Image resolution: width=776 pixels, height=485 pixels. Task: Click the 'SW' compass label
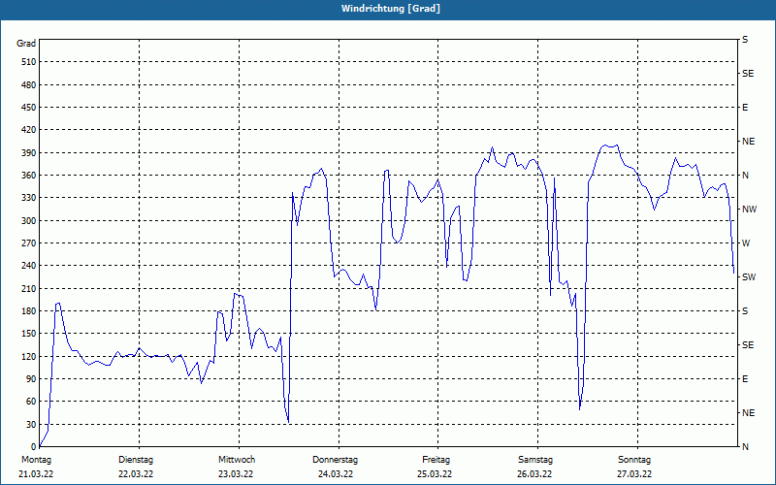coord(749,277)
